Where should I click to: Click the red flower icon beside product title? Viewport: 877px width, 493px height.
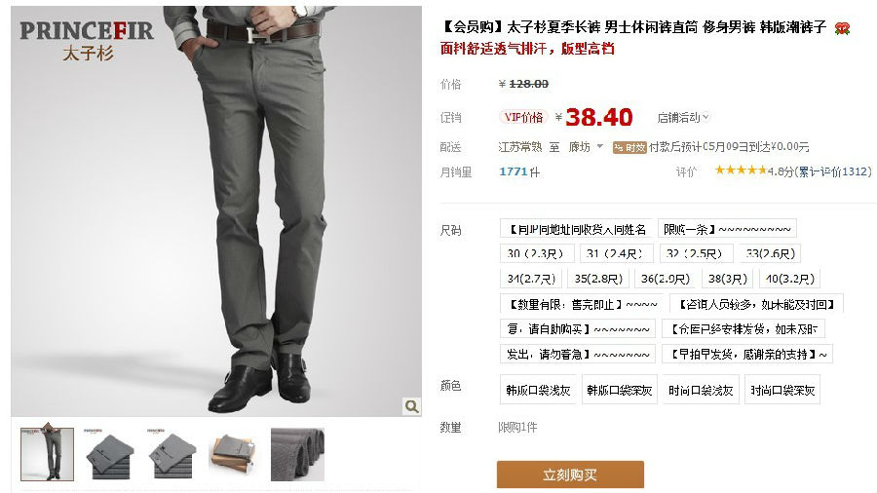pyautogui.click(x=842, y=28)
